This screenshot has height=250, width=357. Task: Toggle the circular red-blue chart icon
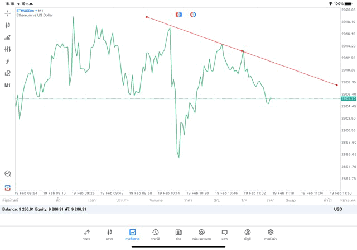(x=193, y=15)
